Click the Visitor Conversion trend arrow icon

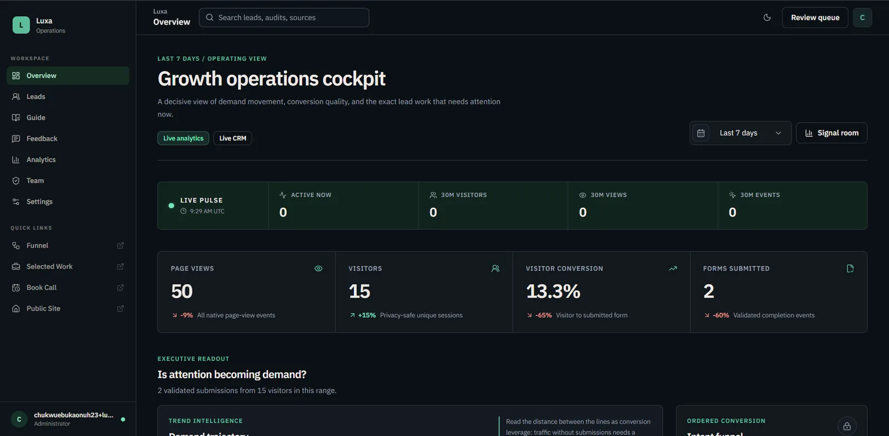(x=673, y=268)
